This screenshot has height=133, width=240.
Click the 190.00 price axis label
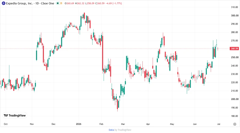click(x=235, y=108)
